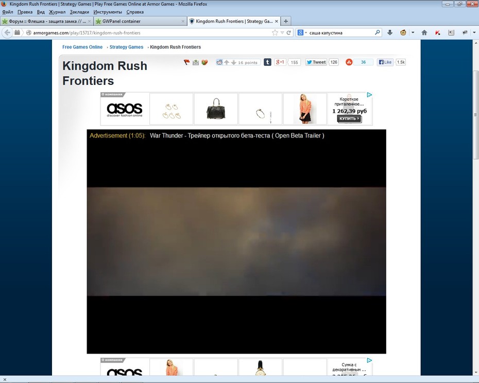
Task: Click the War Thunder advertisement video
Action: 236,241
